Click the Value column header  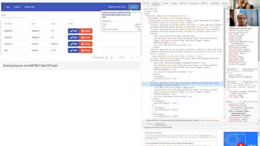(x=53, y=24)
